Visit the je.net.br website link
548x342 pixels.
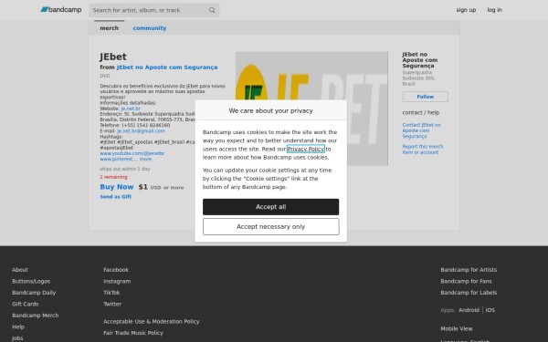point(131,109)
